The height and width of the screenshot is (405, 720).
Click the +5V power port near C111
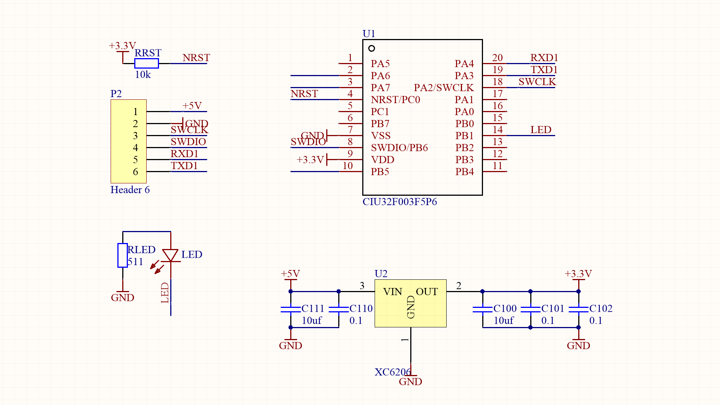tap(291, 279)
